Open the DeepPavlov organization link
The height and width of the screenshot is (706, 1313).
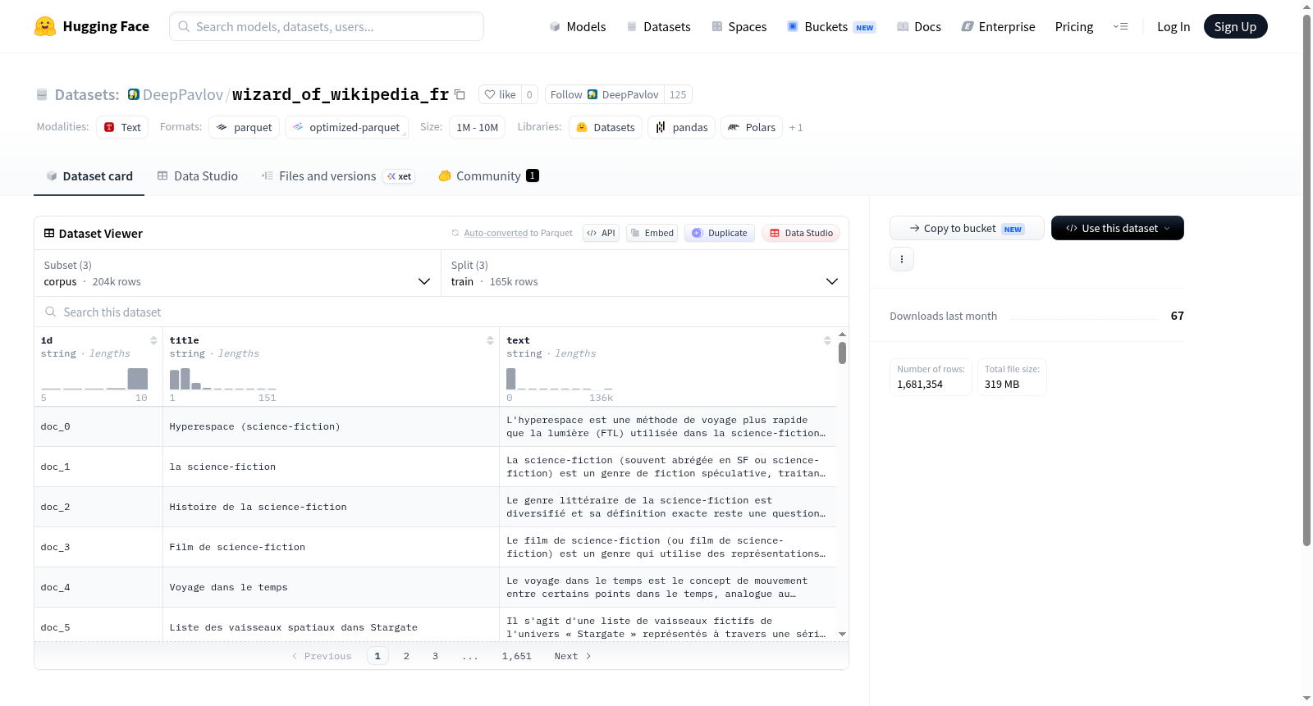click(183, 95)
